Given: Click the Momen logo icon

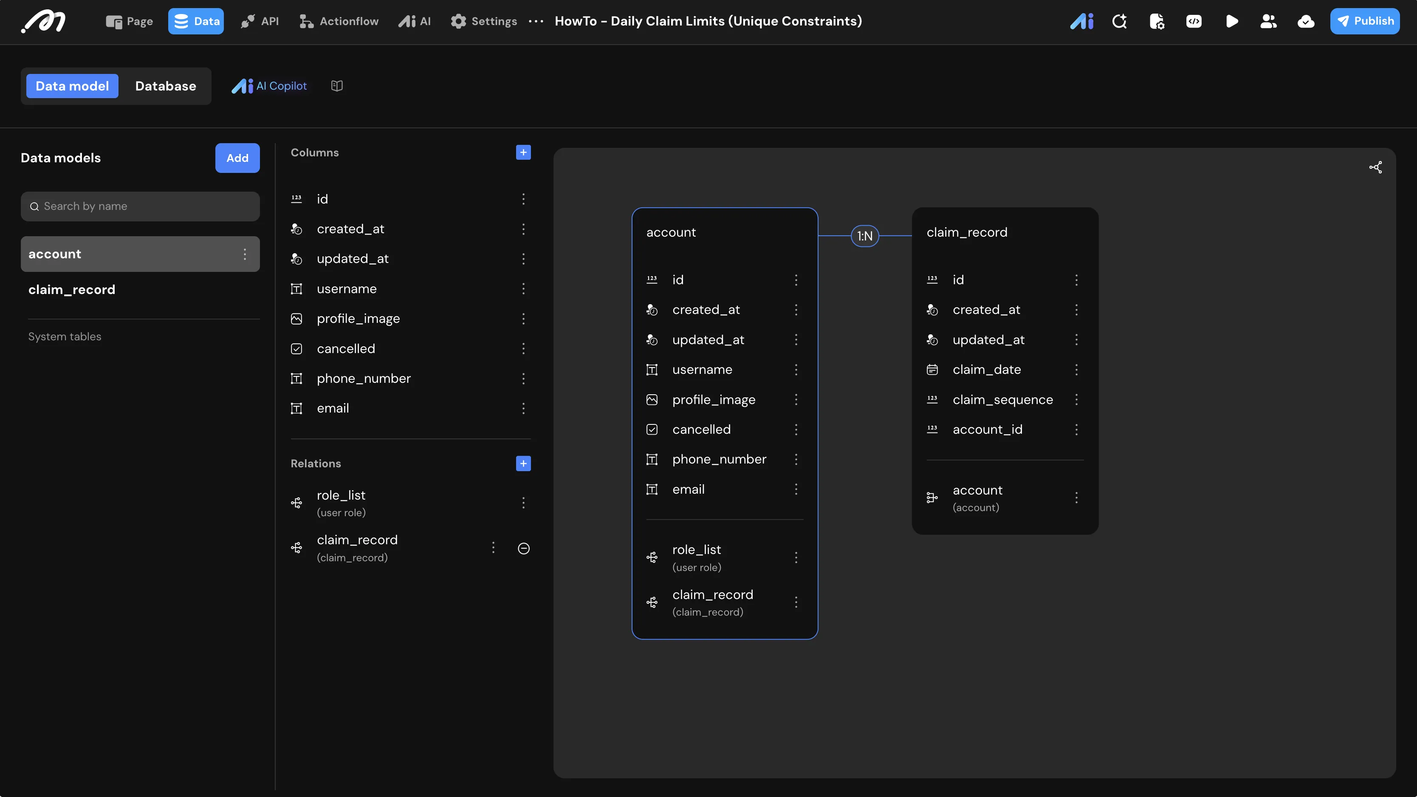Looking at the screenshot, I should [x=43, y=21].
